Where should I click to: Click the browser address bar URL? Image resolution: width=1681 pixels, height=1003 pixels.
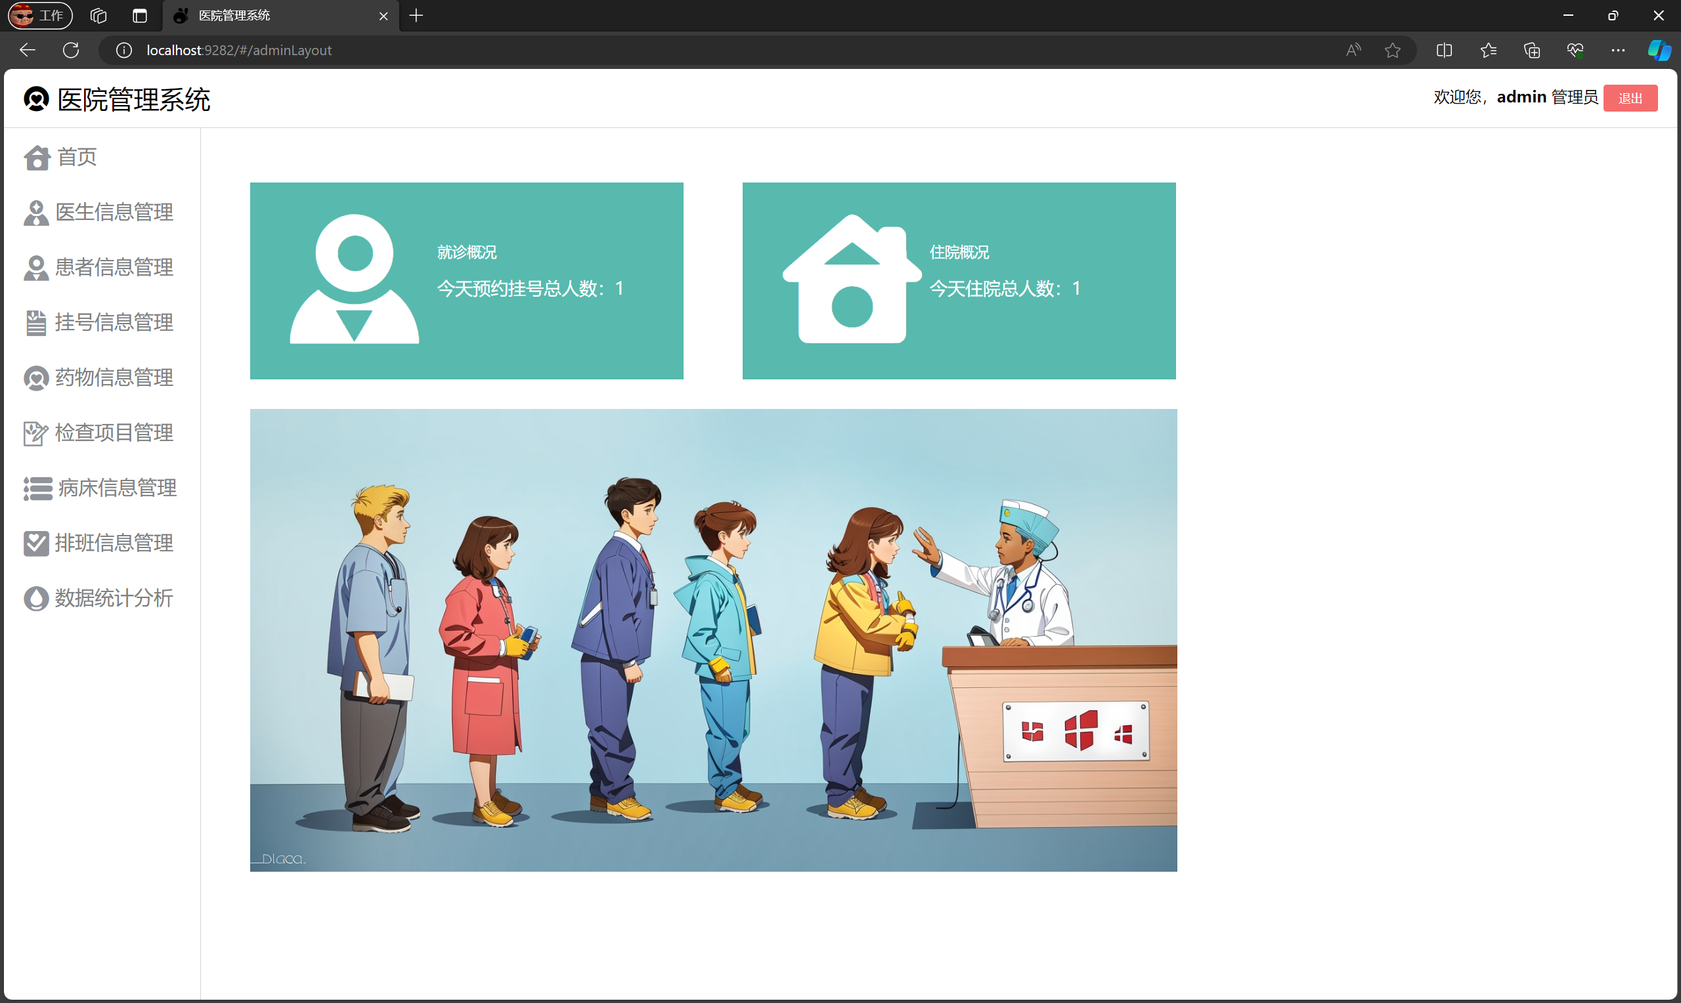pos(238,50)
